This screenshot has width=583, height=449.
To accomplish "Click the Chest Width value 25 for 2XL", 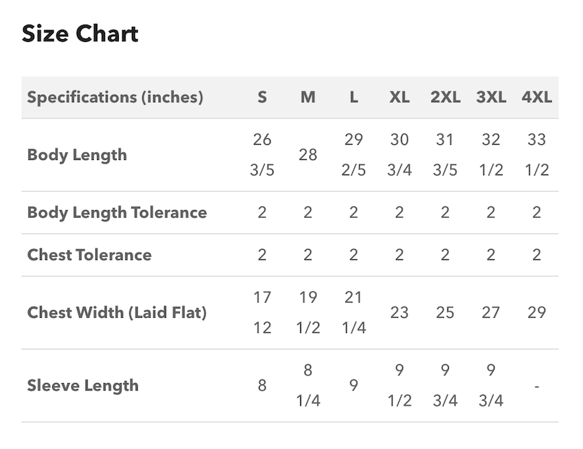I will click(x=445, y=313).
